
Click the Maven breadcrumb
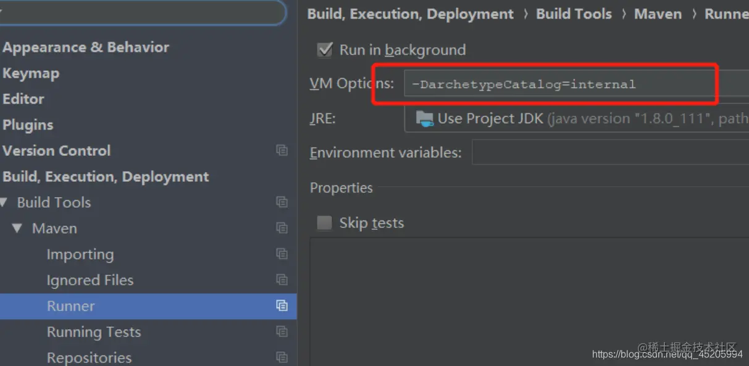click(658, 14)
